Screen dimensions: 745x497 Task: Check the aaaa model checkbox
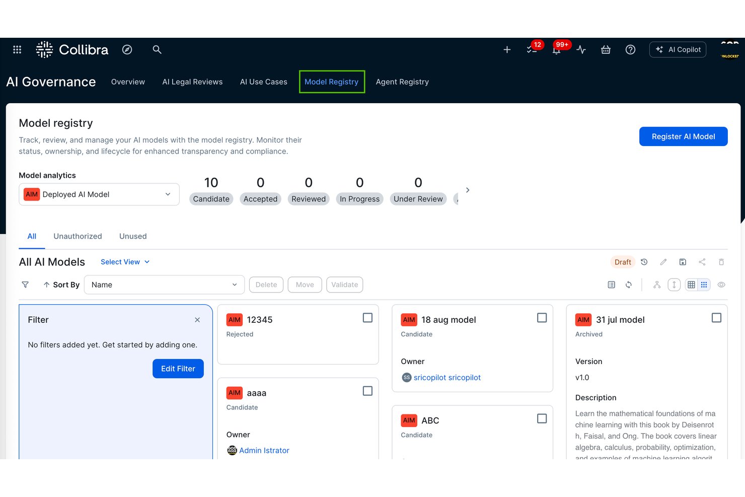pyautogui.click(x=367, y=391)
